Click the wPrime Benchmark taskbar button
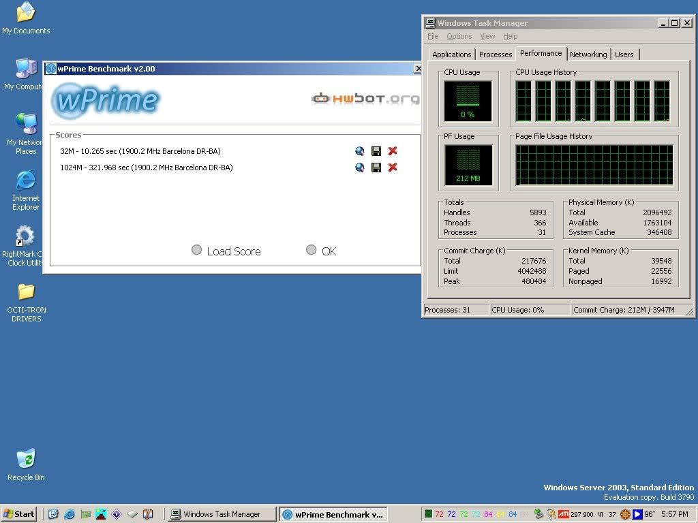Viewport: 698px width, 523px height. pos(333,515)
